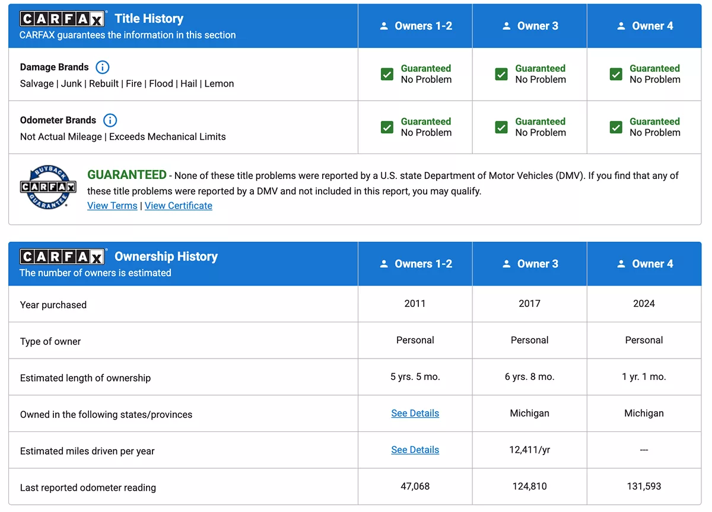Click Damage Brands green checkmark for Owner 4
This screenshot has width=712, height=512.
616,74
